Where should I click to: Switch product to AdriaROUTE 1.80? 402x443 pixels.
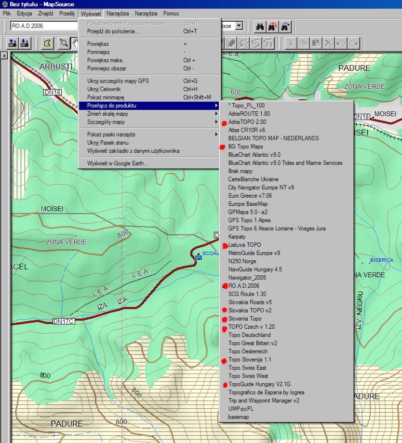286,114
